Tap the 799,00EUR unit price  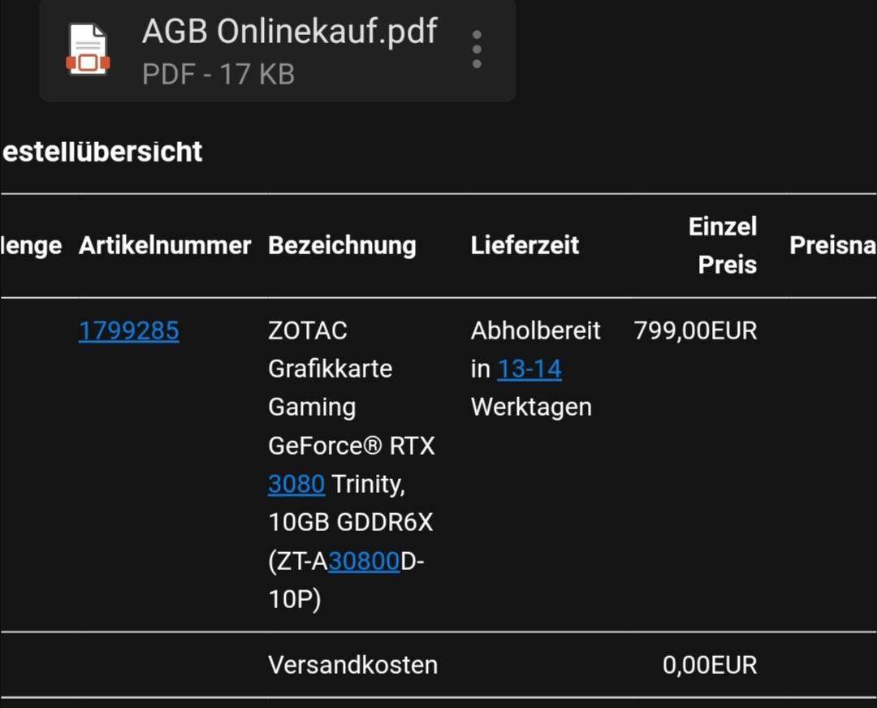click(x=695, y=330)
